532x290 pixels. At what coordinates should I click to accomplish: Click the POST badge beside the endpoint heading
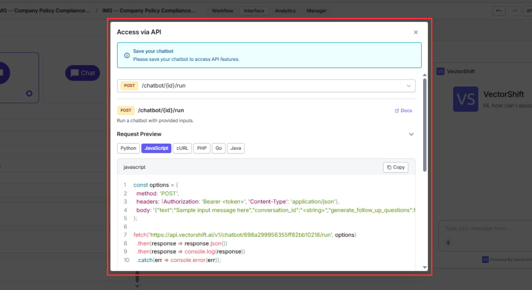pos(126,111)
